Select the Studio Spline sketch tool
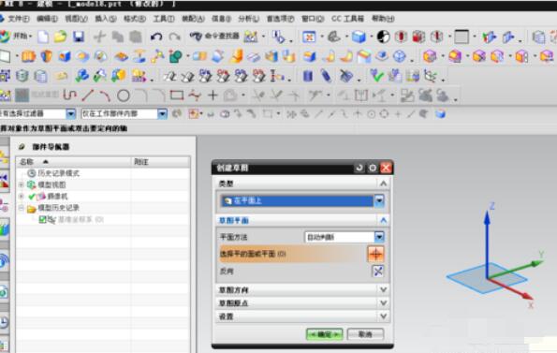Image resolution: width=557 pixels, height=353 pixels. coord(195,95)
